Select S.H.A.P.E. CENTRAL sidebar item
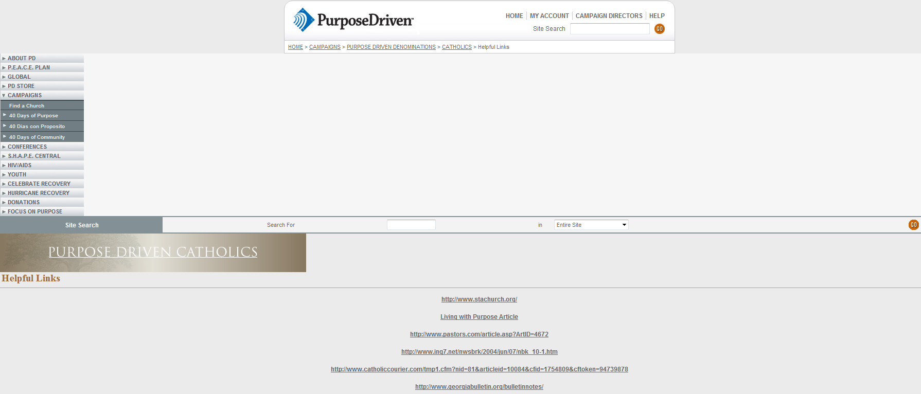 (34, 156)
